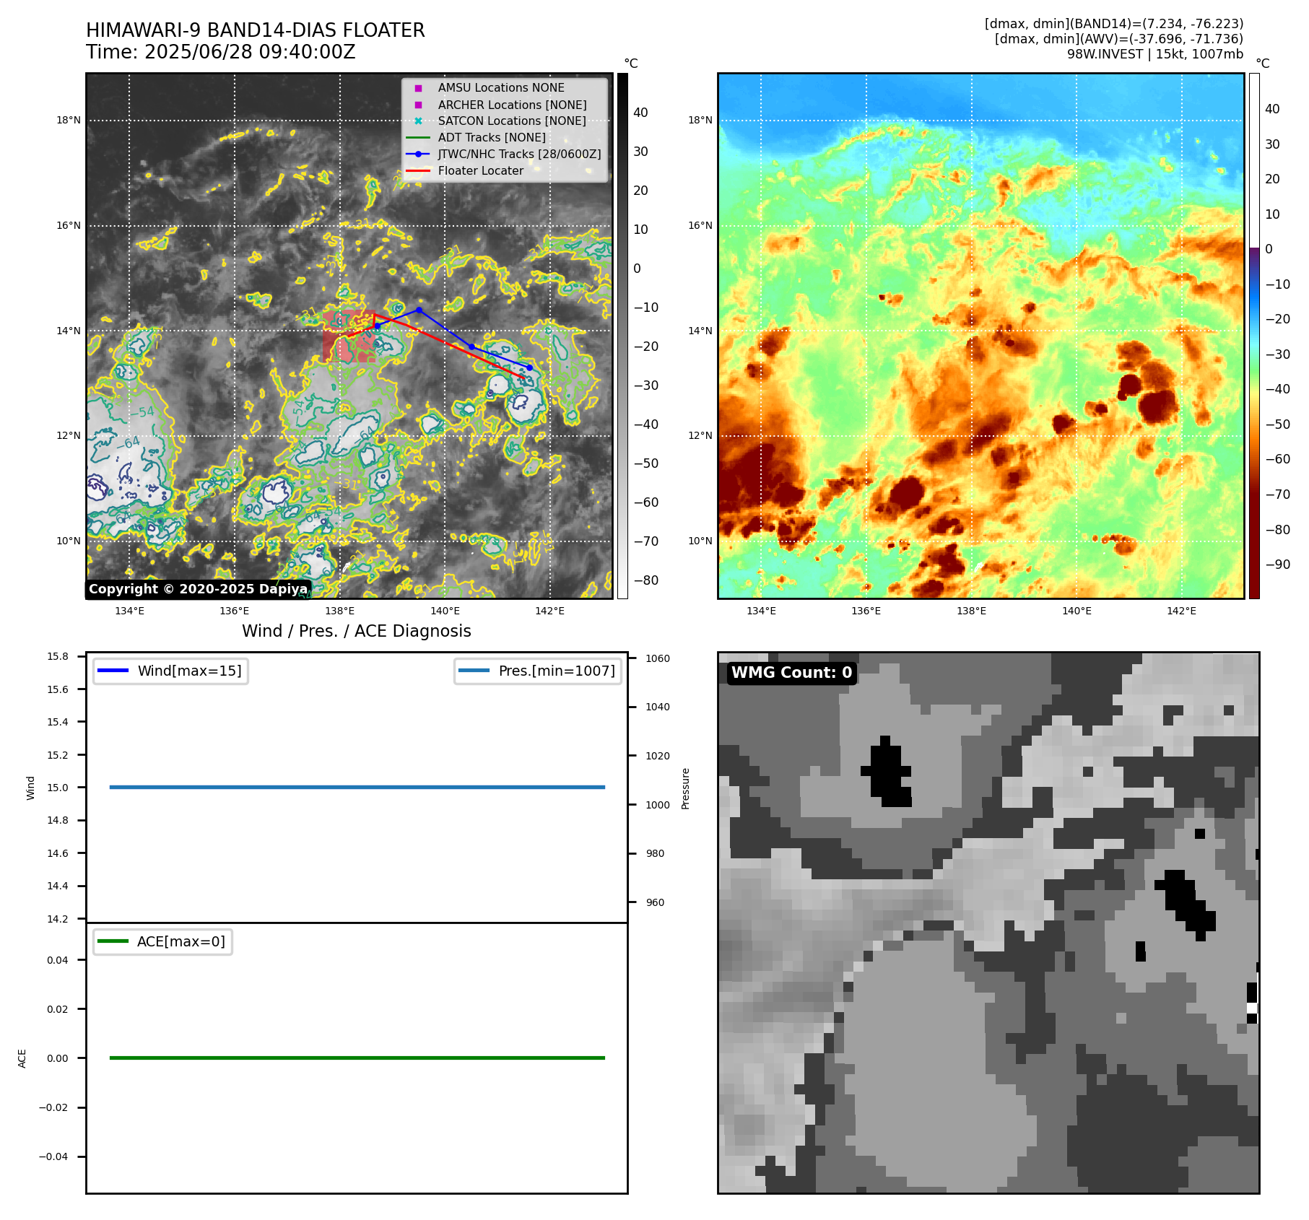This screenshot has height=1220, width=1309.
Task: Click the horizontal blue pressure line in wind plot
Action: coord(357,788)
